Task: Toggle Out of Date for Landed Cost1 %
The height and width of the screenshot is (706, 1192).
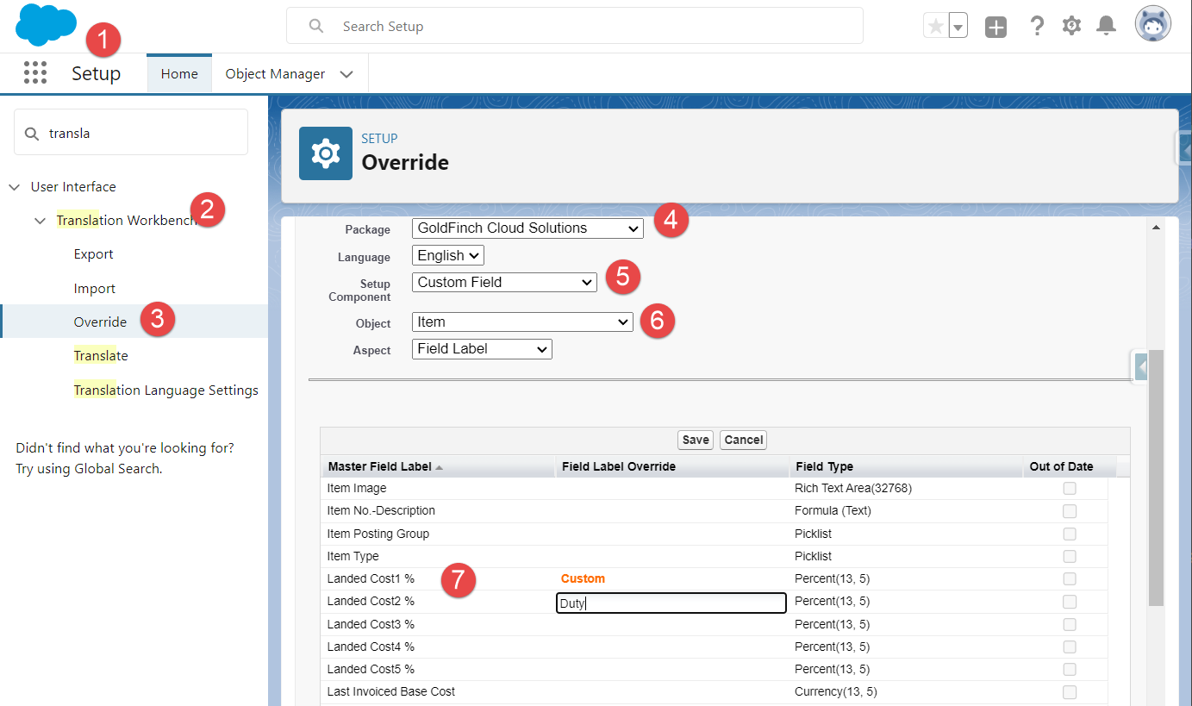Action: coord(1070,578)
